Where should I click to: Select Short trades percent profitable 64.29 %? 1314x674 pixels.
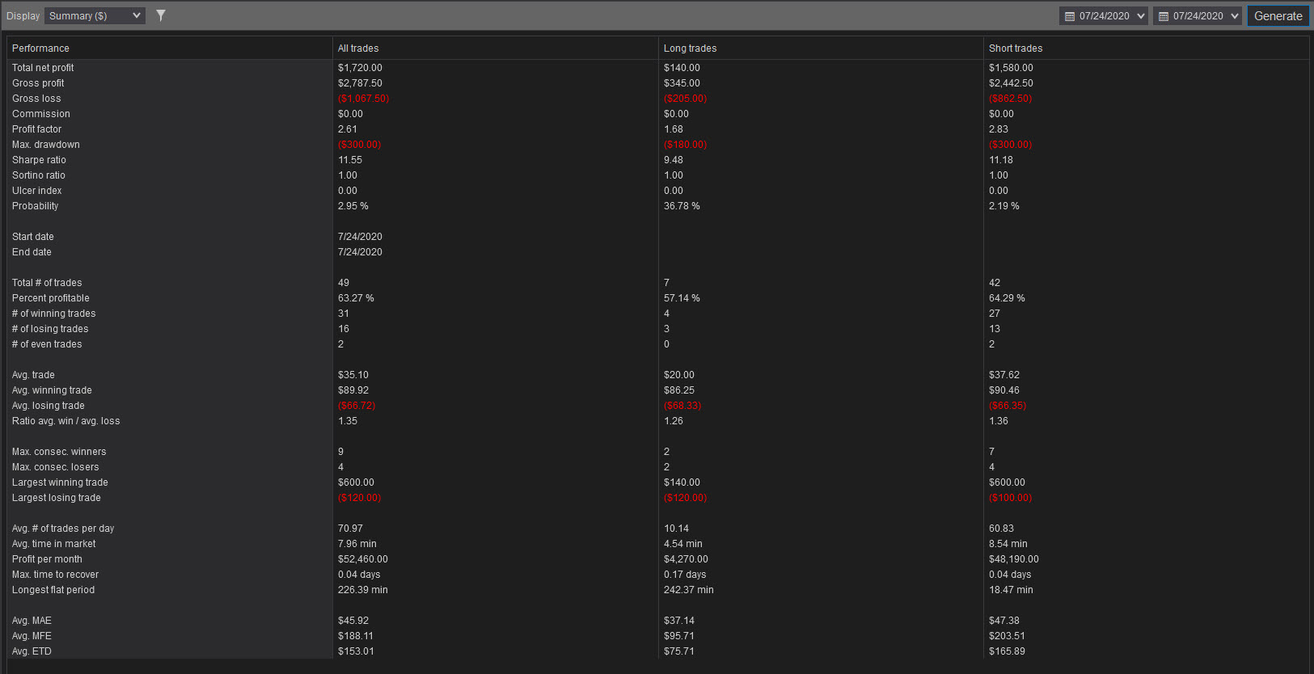(x=1007, y=298)
